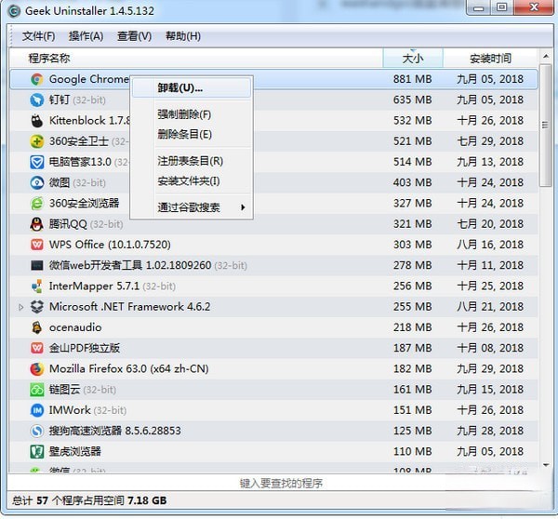
Task: Sort by the 大小 column header
Action: [413, 58]
